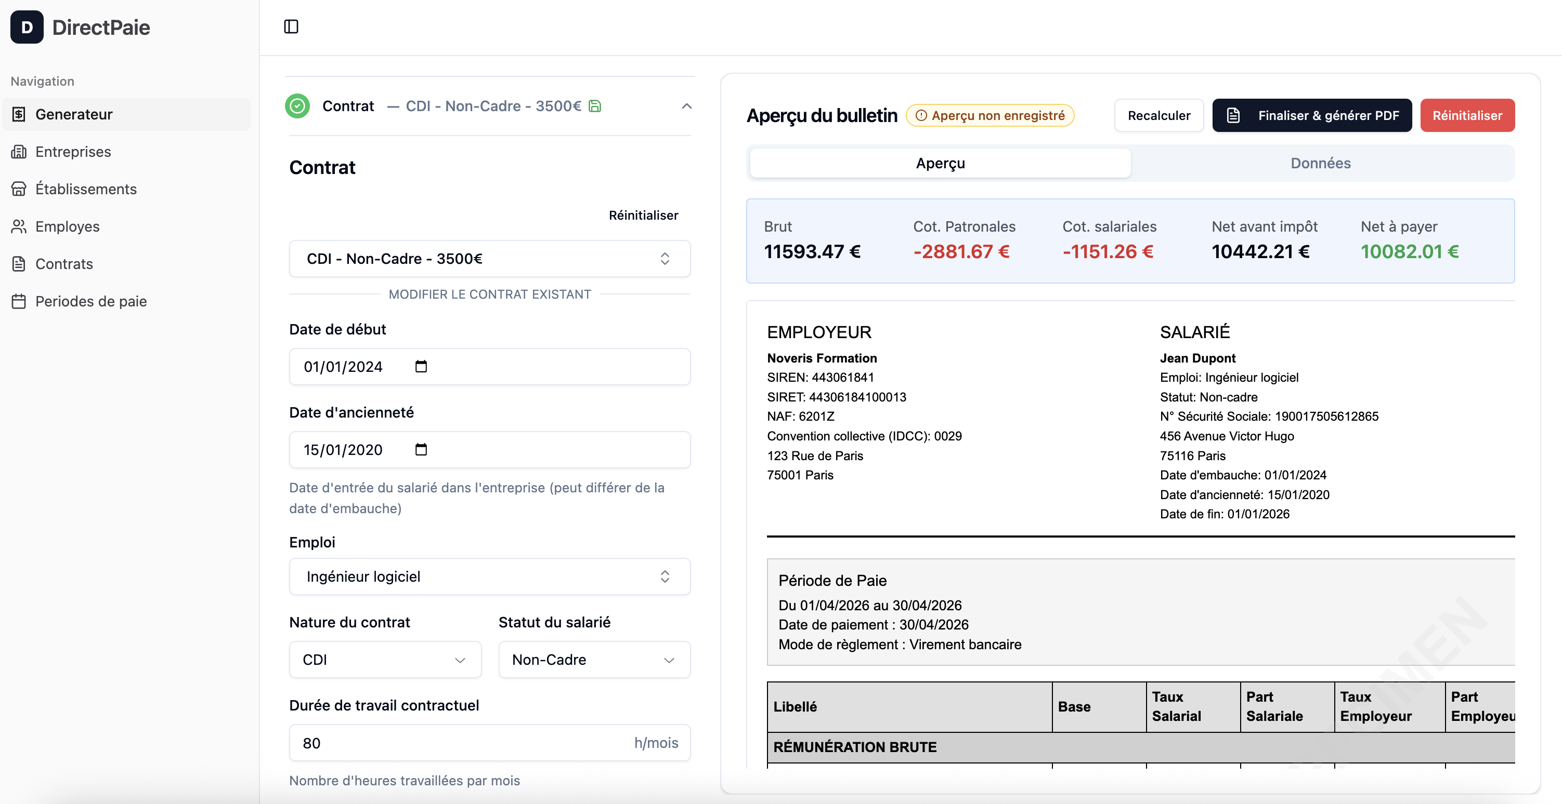Open Entreprises via its building icon
Image resolution: width=1562 pixels, height=804 pixels.
click(x=19, y=152)
